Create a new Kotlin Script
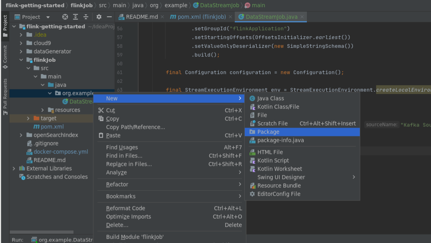The width and height of the screenshot is (431, 243). point(302,161)
